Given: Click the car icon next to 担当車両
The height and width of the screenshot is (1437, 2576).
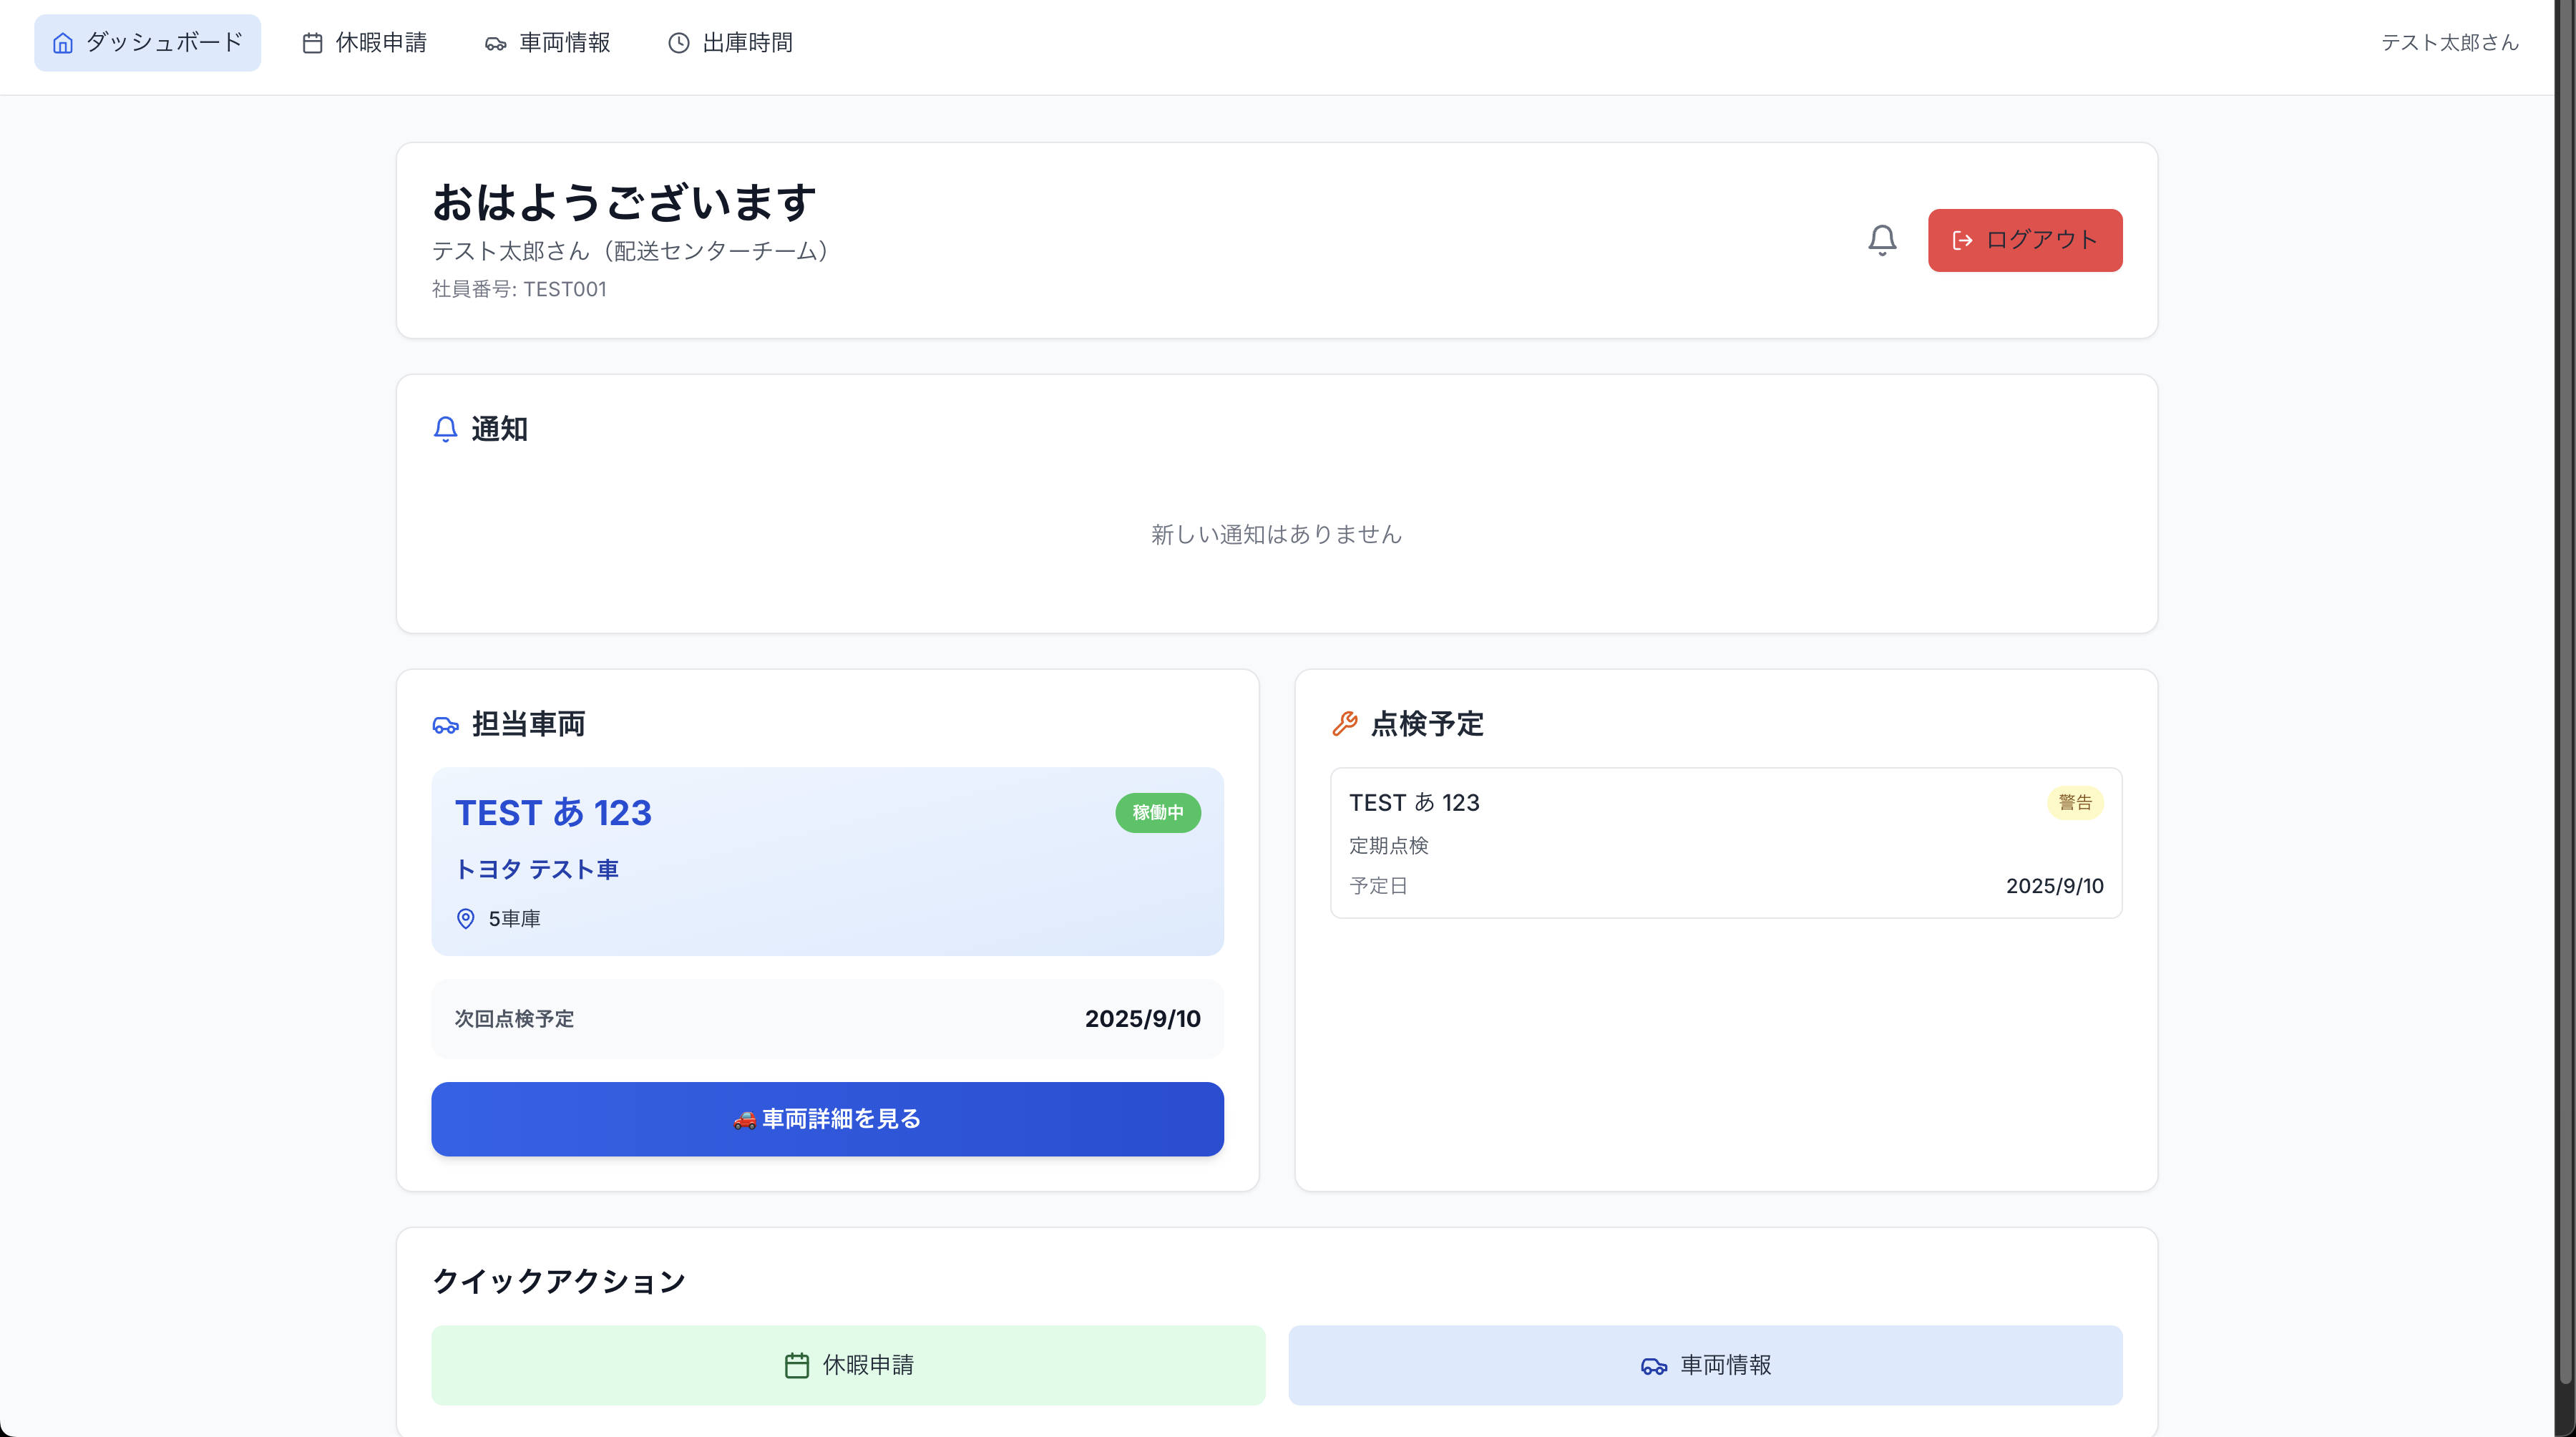Looking at the screenshot, I should click(x=445, y=724).
